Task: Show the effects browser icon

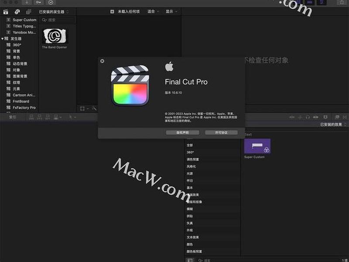Action: coord(337,117)
